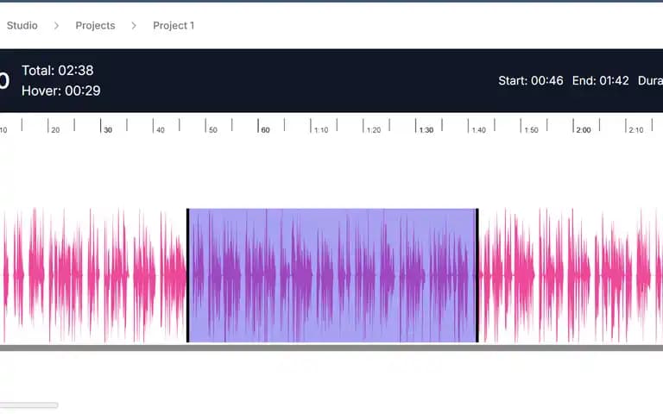The image size is (663, 414).
Task: Click the 30 mark on the time ruler
Action: pos(108,130)
